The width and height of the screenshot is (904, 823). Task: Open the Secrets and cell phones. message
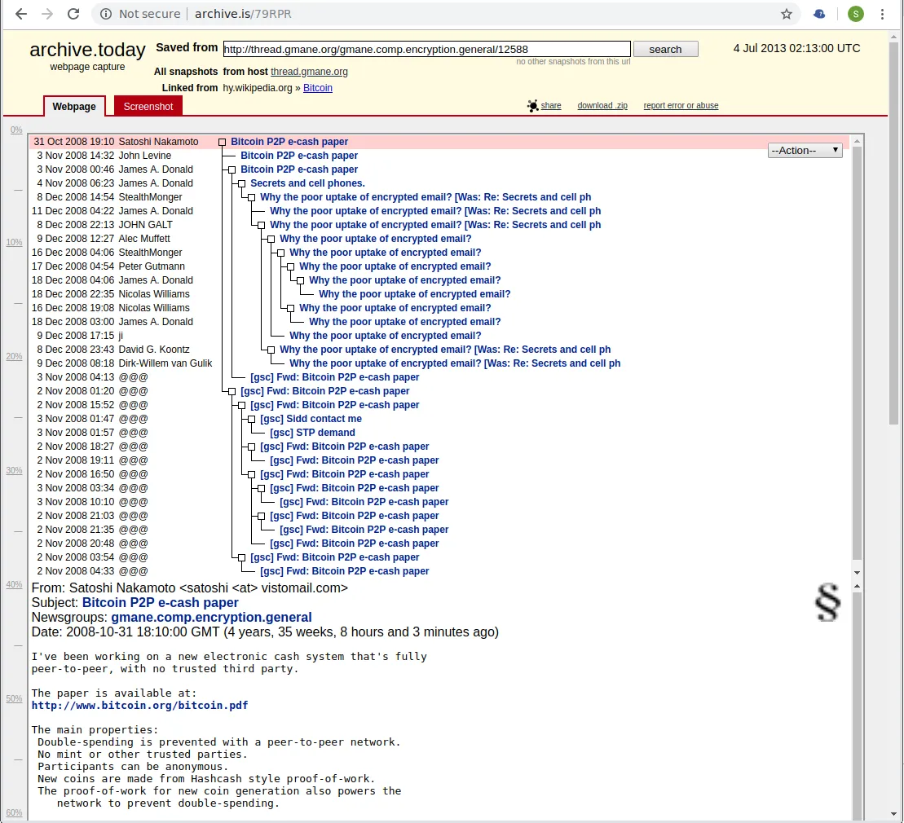[307, 183]
